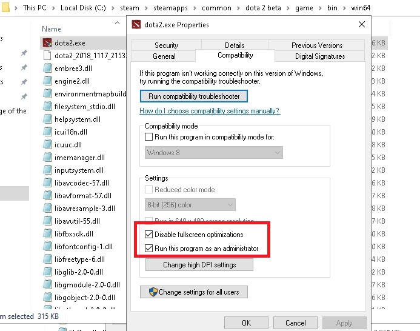This screenshot has width=420, height=331.
Task: Open the Previous Versions tab
Action: click(317, 45)
